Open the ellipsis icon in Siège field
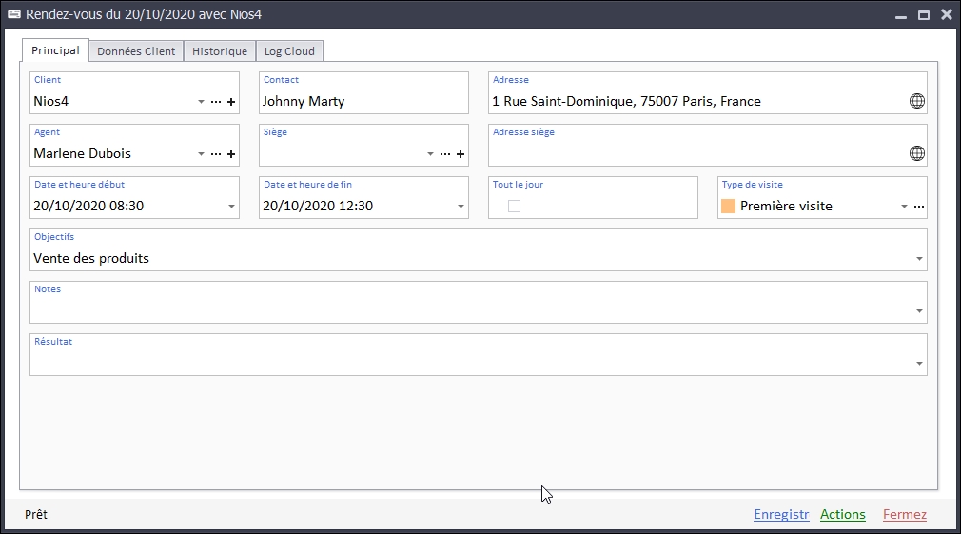 pyautogui.click(x=445, y=154)
